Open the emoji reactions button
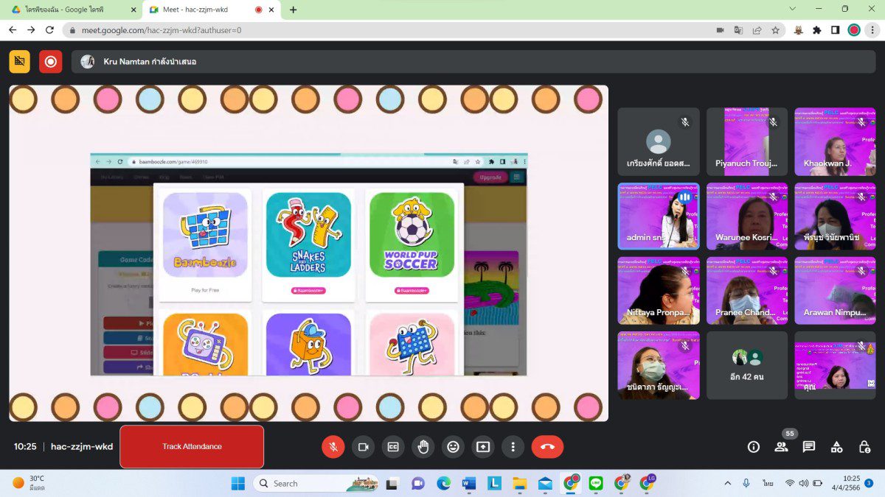Image resolution: width=885 pixels, height=497 pixels. pyautogui.click(x=453, y=446)
